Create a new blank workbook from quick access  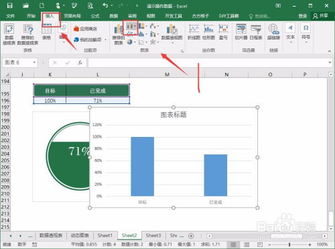click(x=42, y=5)
